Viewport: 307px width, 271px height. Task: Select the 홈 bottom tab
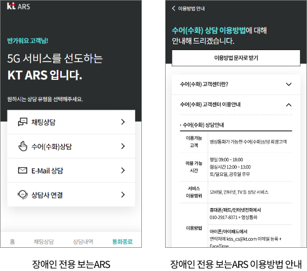tap(12, 242)
